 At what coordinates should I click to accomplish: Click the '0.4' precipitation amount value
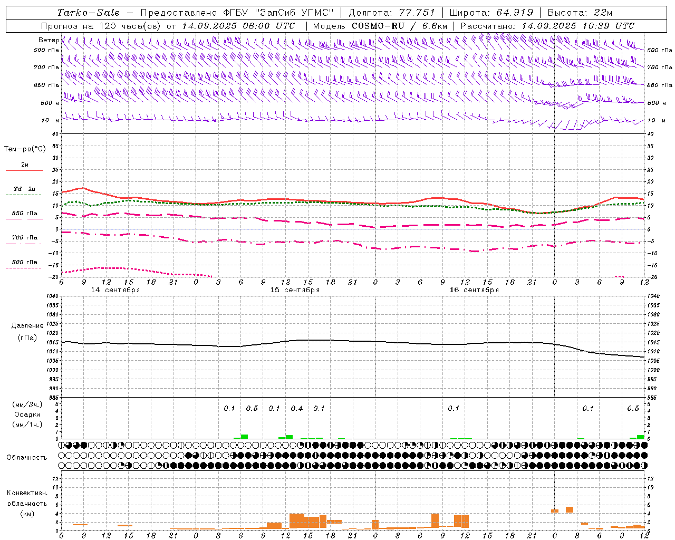tap(297, 409)
